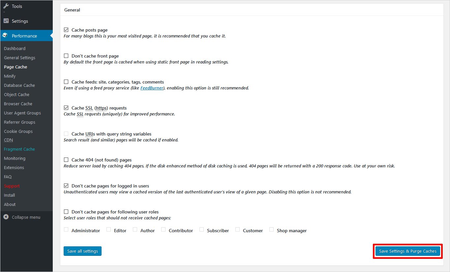
Task: Open the red Support link
Action: point(12,186)
